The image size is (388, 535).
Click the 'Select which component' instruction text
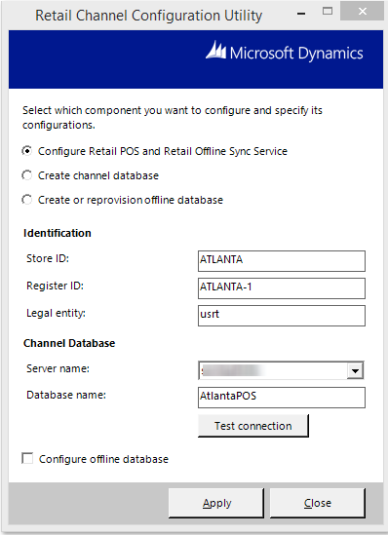173,117
